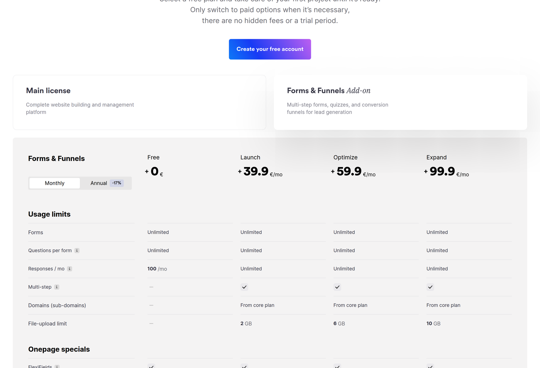Click the File-upload limit row label
Viewport: 540px width, 368px height.
pyautogui.click(x=47, y=324)
